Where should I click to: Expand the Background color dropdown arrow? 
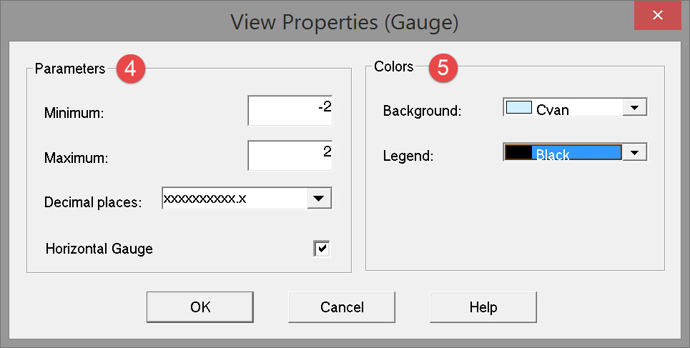click(x=634, y=107)
